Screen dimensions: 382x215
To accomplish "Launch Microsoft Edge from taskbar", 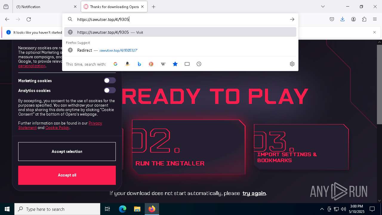I will pos(123,209).
